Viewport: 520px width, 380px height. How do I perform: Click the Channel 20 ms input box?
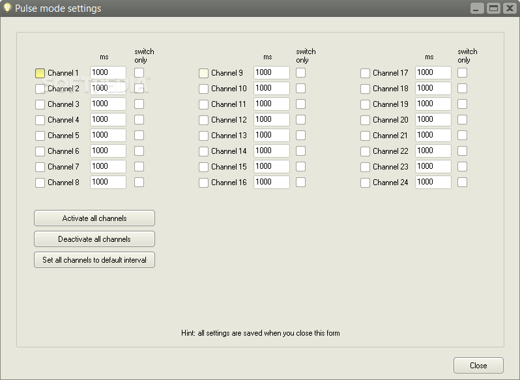433,119
